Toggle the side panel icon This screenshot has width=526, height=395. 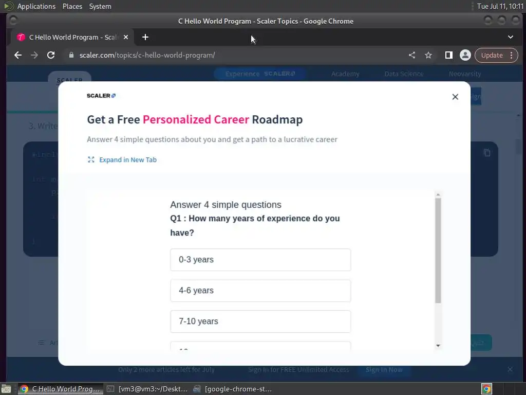pyautogui.click(x=448, y=55)
